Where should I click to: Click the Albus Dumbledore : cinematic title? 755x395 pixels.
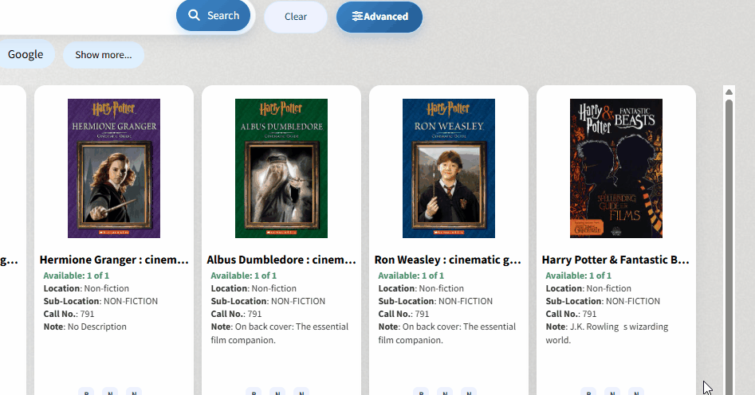(x=281, y=260)
